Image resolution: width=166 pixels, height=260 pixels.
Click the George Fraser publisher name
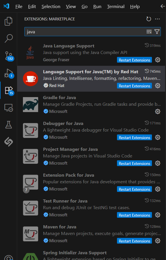56,60
